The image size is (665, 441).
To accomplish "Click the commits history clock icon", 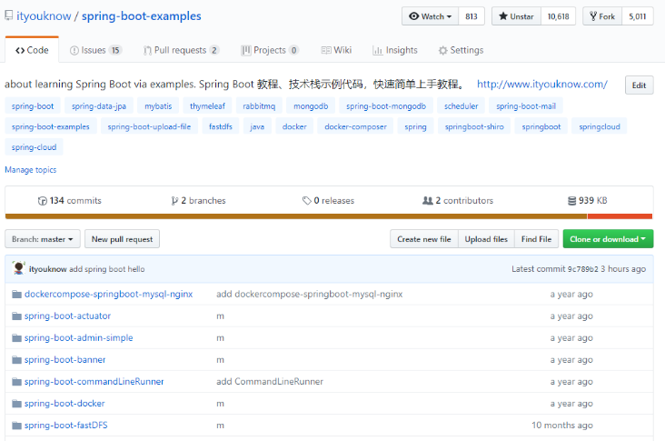I will (x=43, y=201).
